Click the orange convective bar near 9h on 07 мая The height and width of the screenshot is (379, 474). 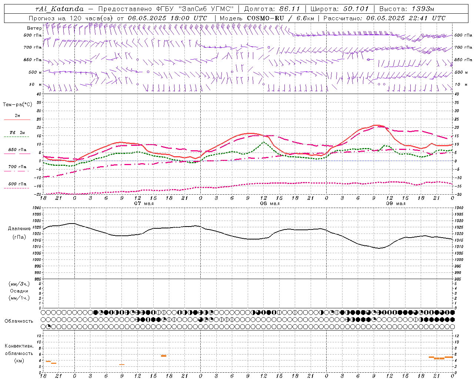tap(122, 365)
